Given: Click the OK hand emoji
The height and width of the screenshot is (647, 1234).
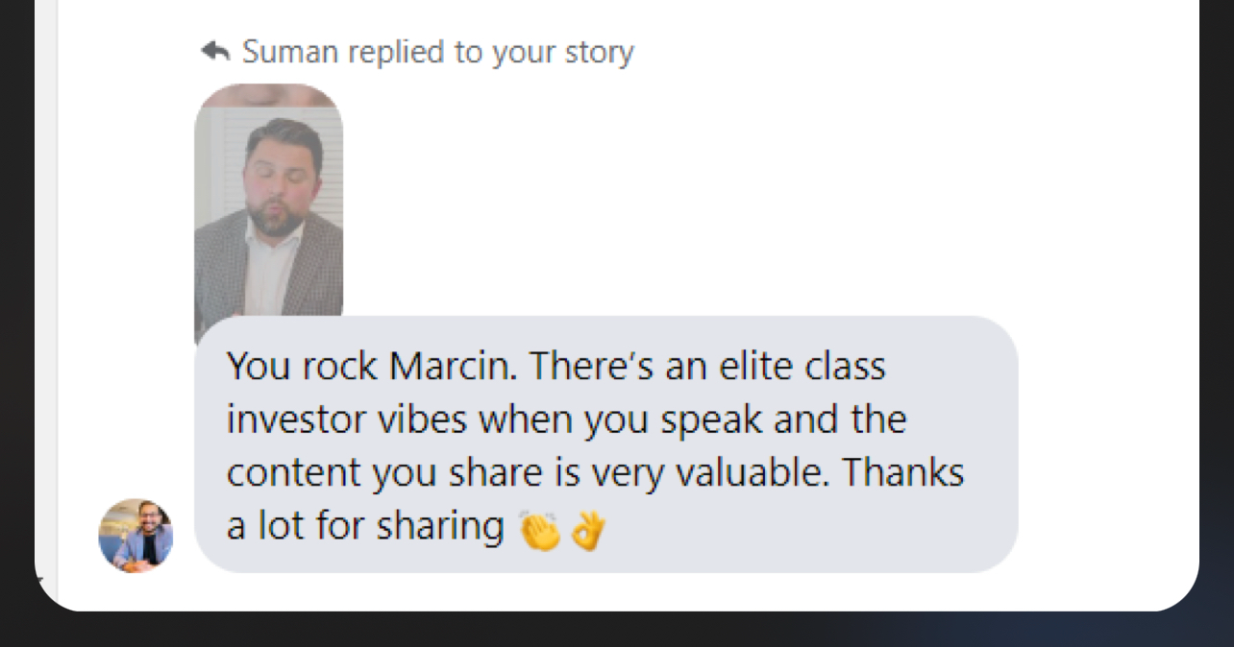Looking at the screenshot, I should tap(588, 530).
